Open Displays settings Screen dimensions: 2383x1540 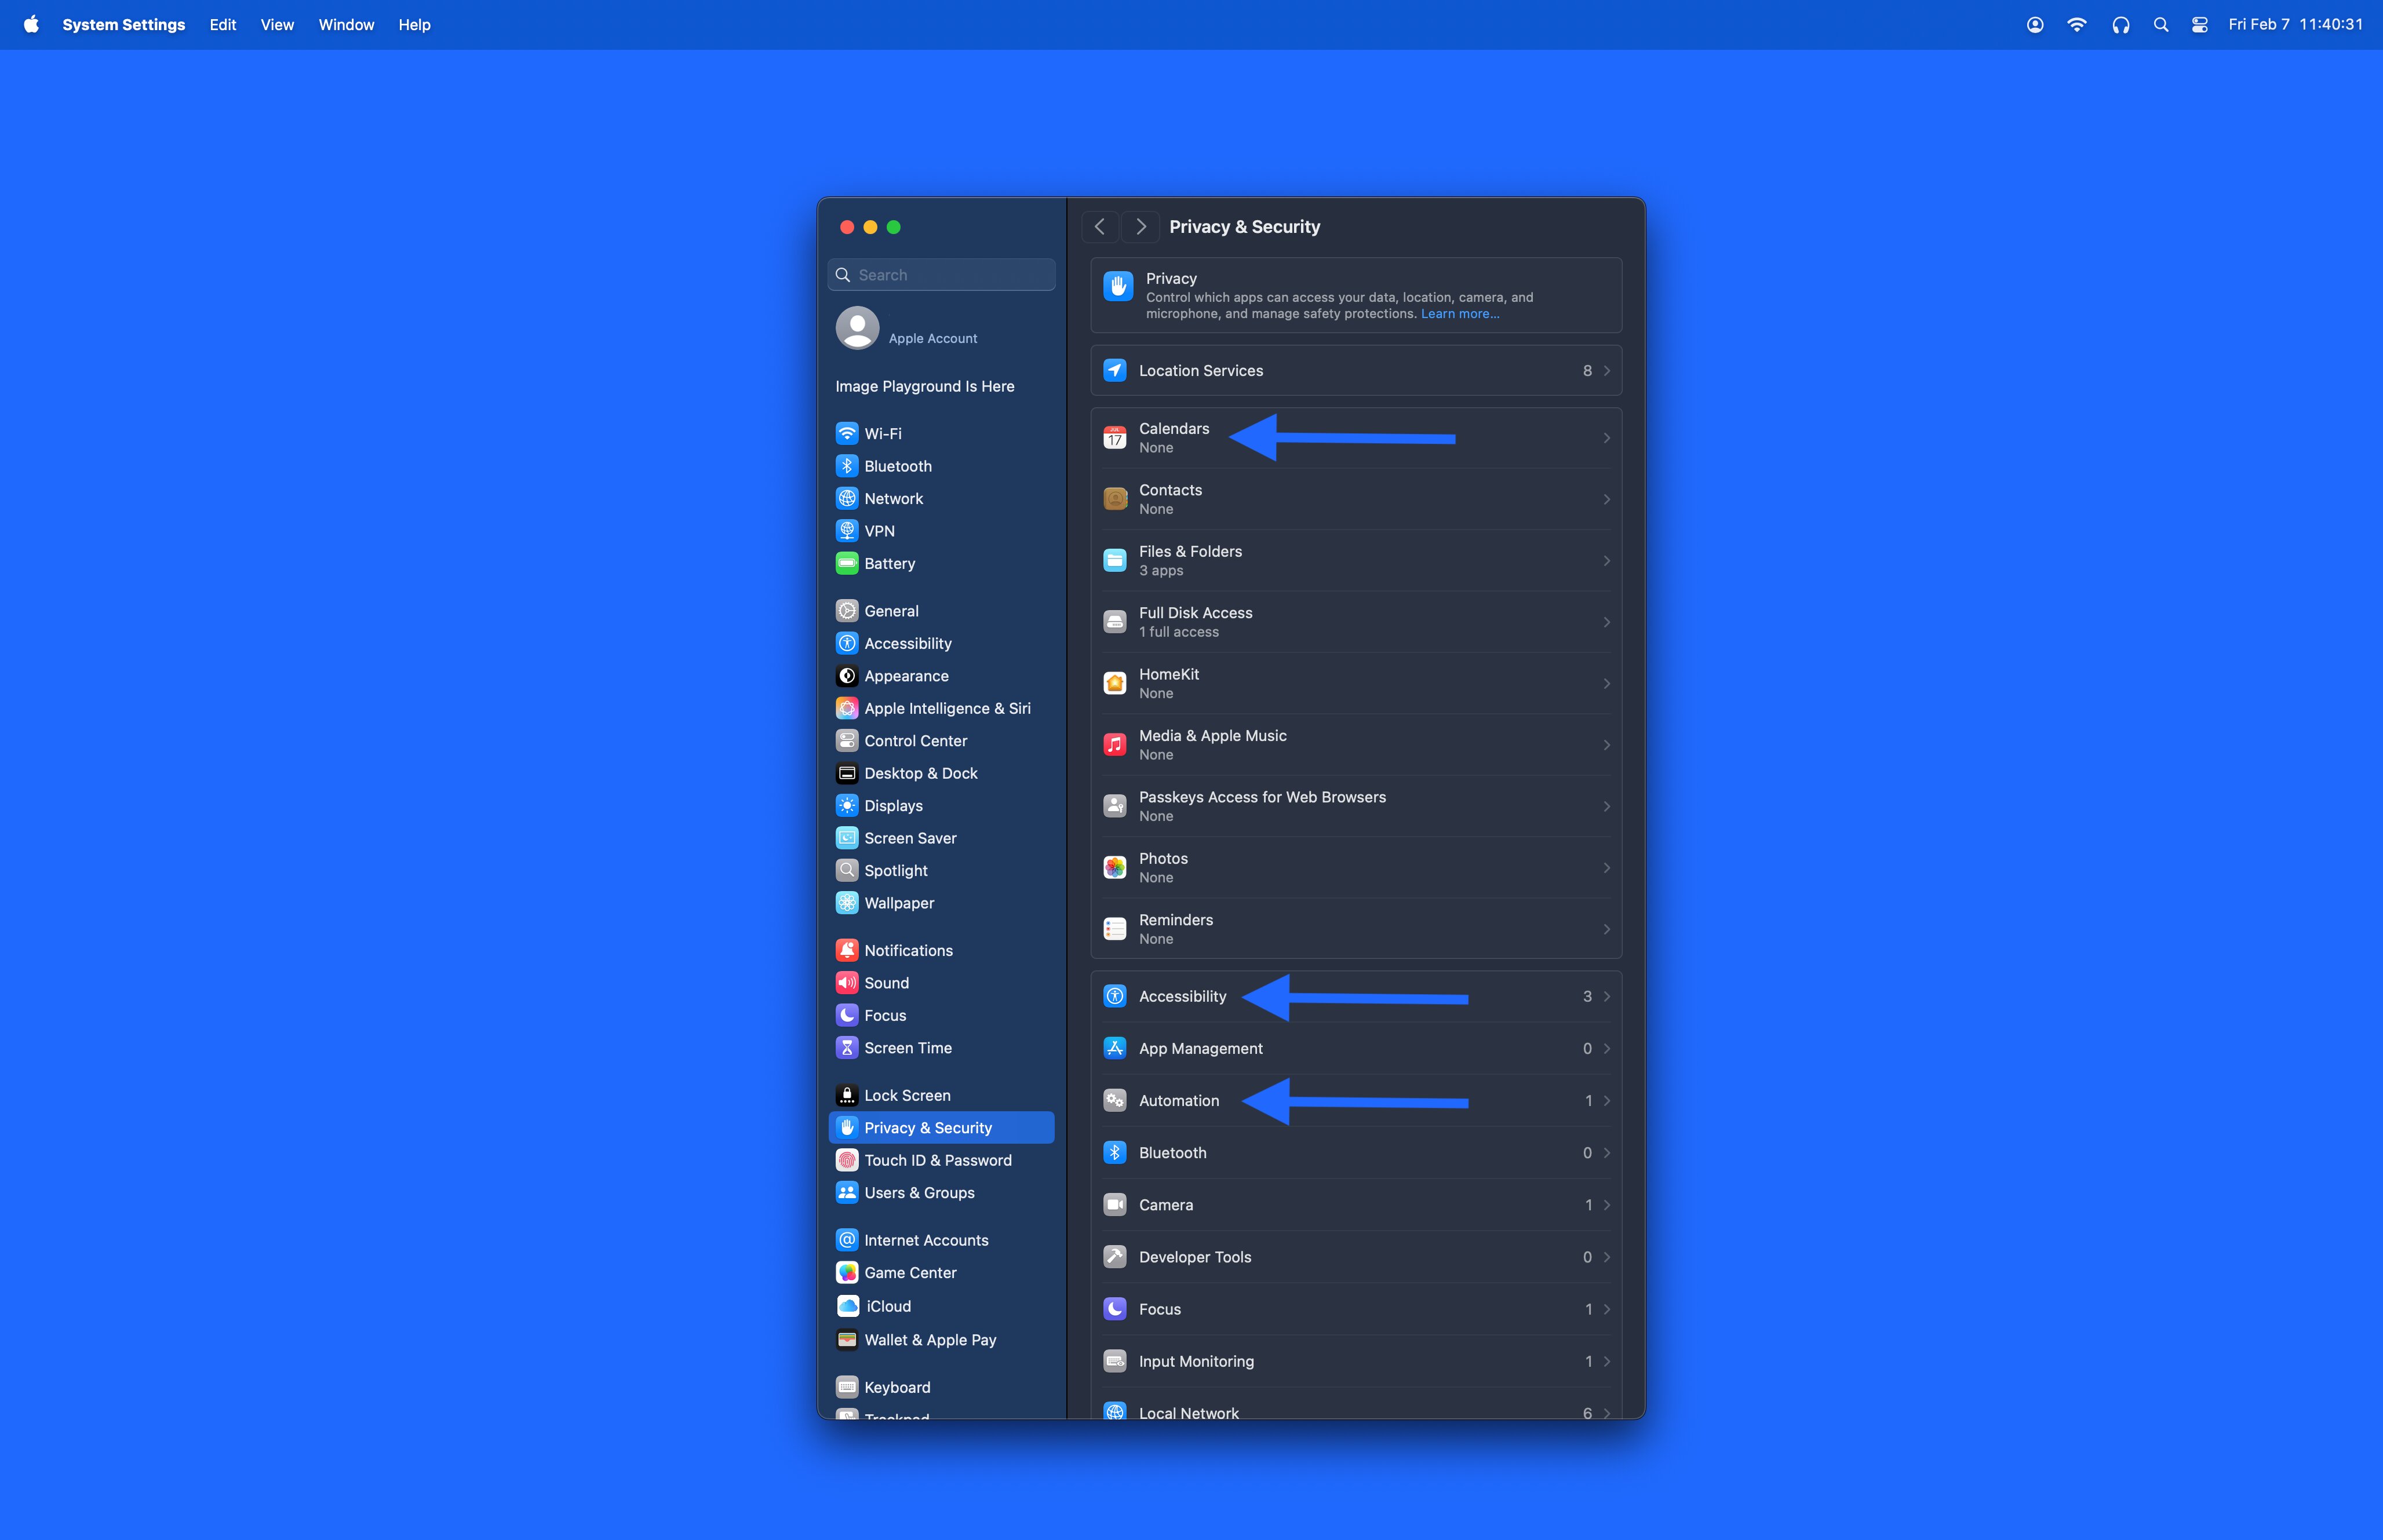pos(941,806)
